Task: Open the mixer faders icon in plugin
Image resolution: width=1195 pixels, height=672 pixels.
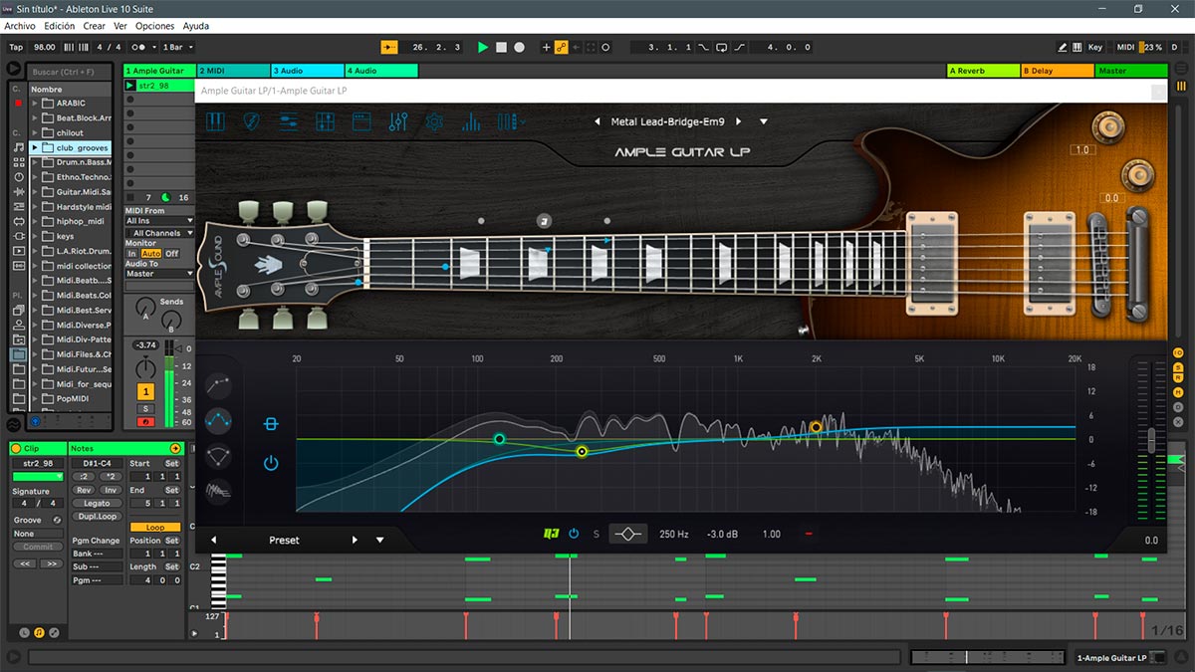Action: pos(398,121)
